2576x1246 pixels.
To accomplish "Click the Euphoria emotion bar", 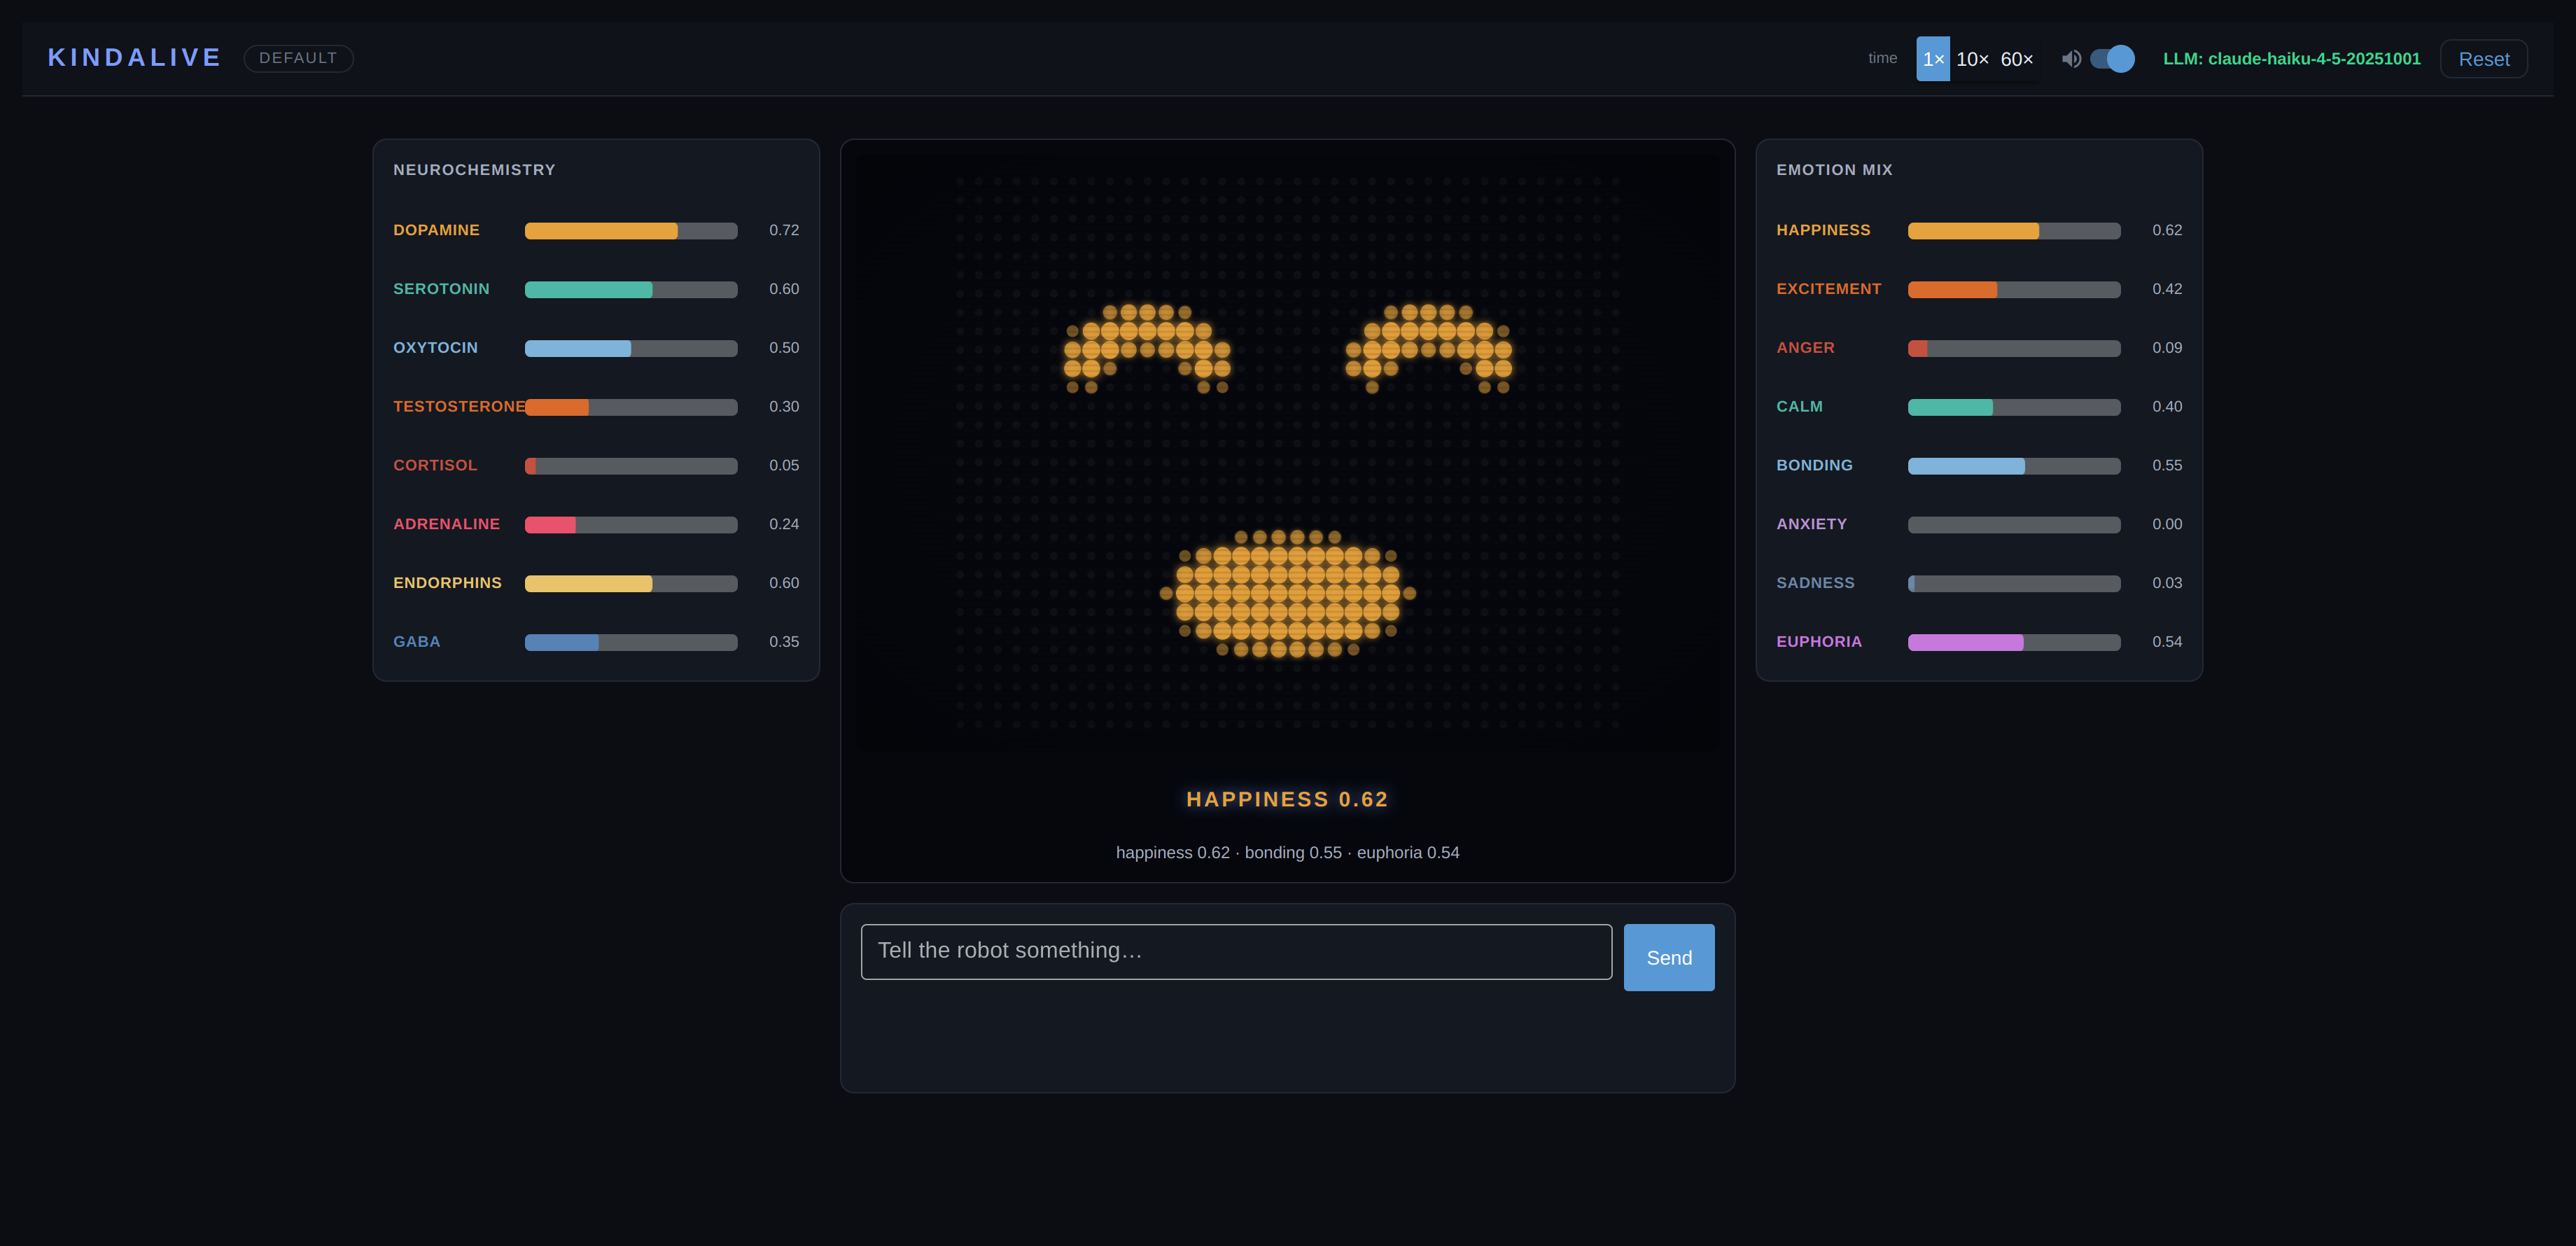I will 2014,643.
